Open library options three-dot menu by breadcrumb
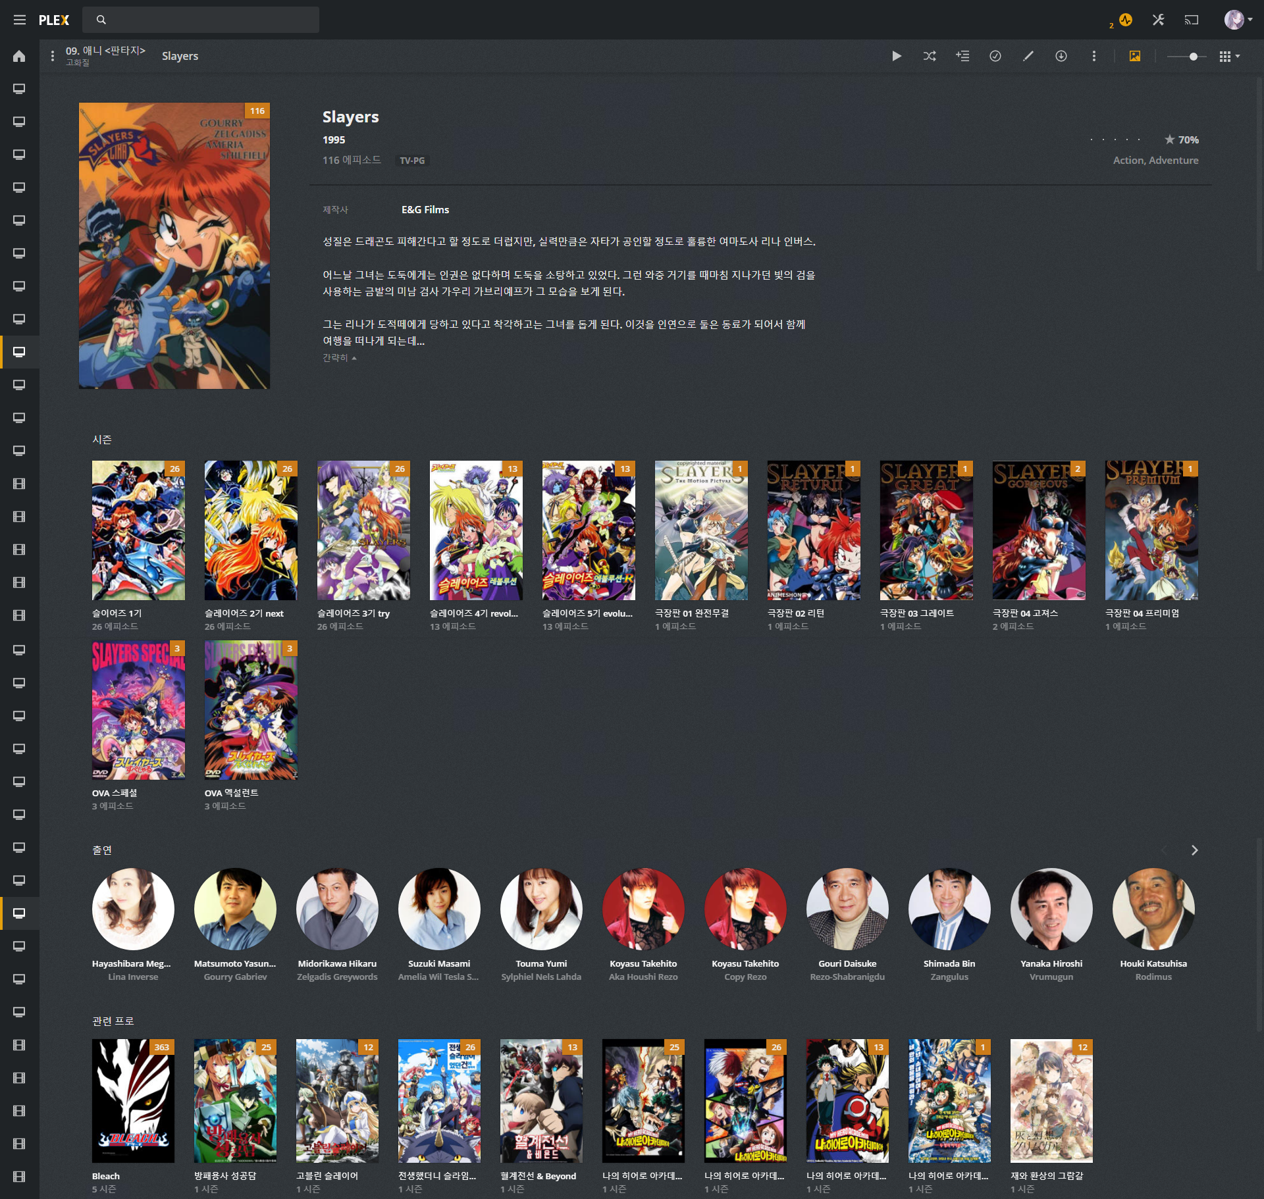The height and width of the screenshot is (1199, 1264). [x=53, y=56]
